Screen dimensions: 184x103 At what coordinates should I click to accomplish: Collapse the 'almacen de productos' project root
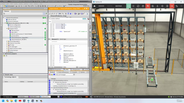tap(3, 18)
